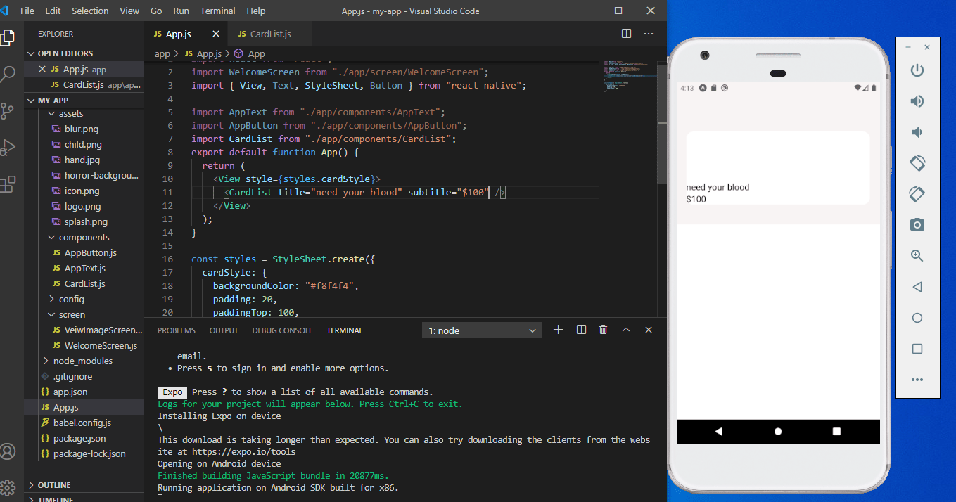This screenshot has height=502, width=956.
Task: Open the terminal selector dropdown '1: node'
Action: (x=482, y=330)
